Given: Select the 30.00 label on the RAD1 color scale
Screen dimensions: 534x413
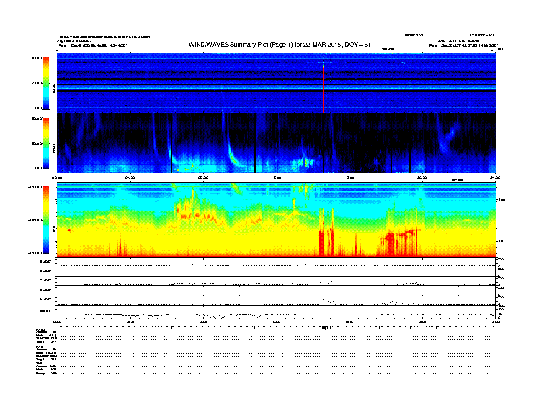Looking at the screenshot, I should (x=36, y=144).
